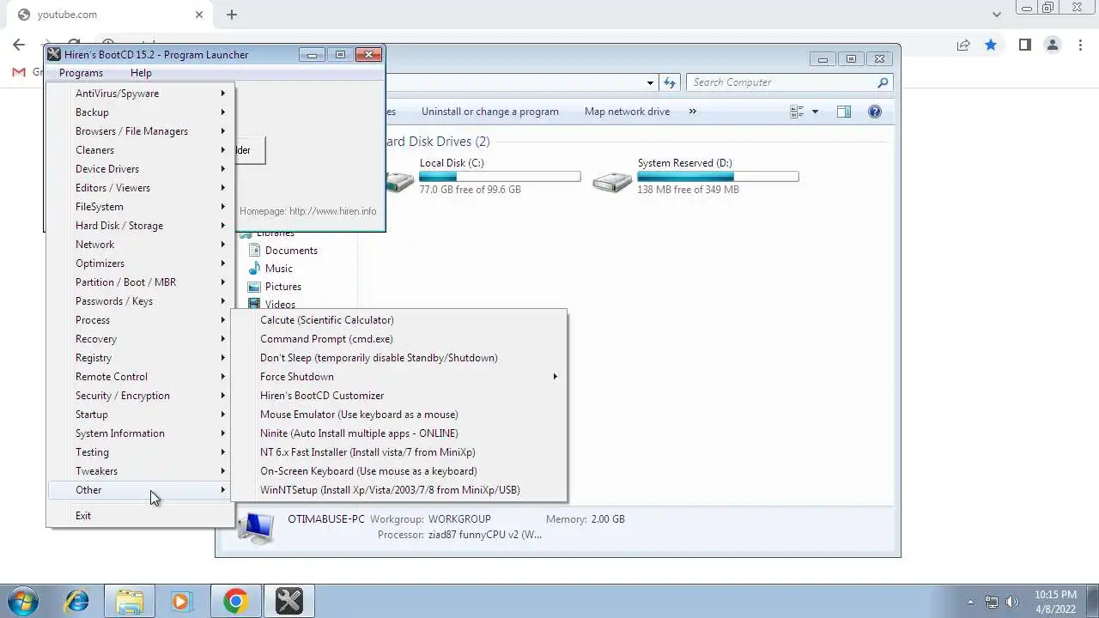Click System Reserved (D:) capacity bar

tap(718, 177)
